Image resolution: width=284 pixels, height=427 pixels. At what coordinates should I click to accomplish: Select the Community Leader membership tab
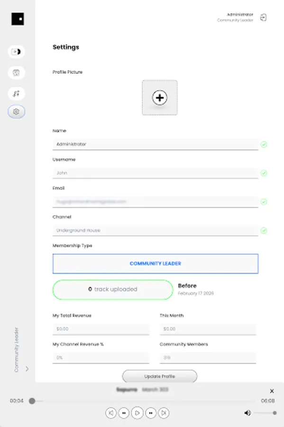coord(155,263)
